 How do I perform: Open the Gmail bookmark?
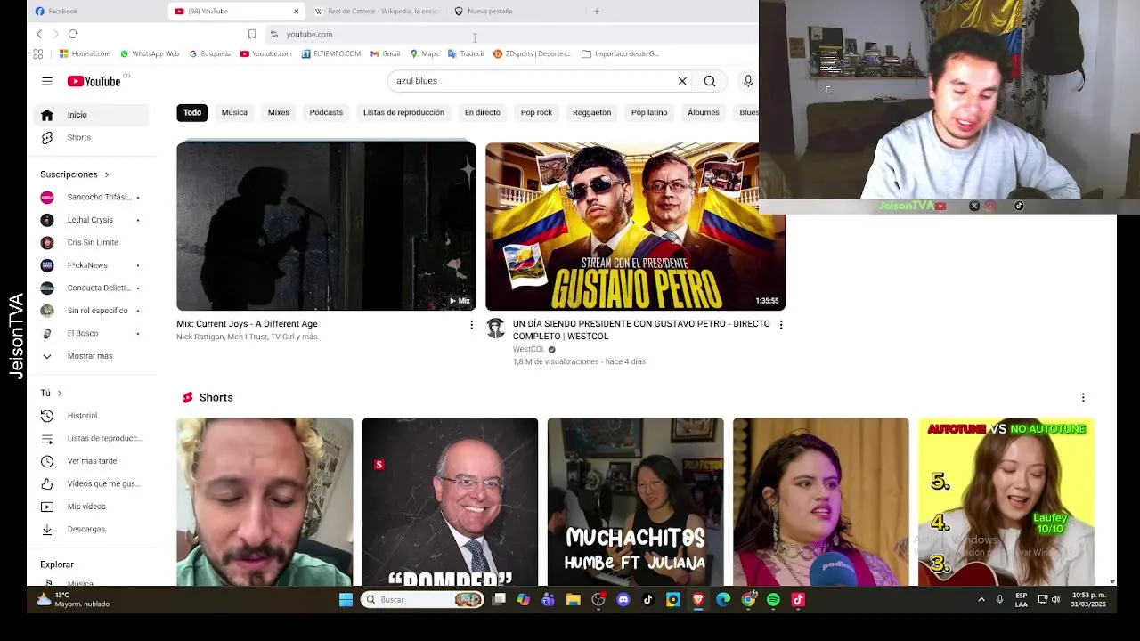point(385,53)
